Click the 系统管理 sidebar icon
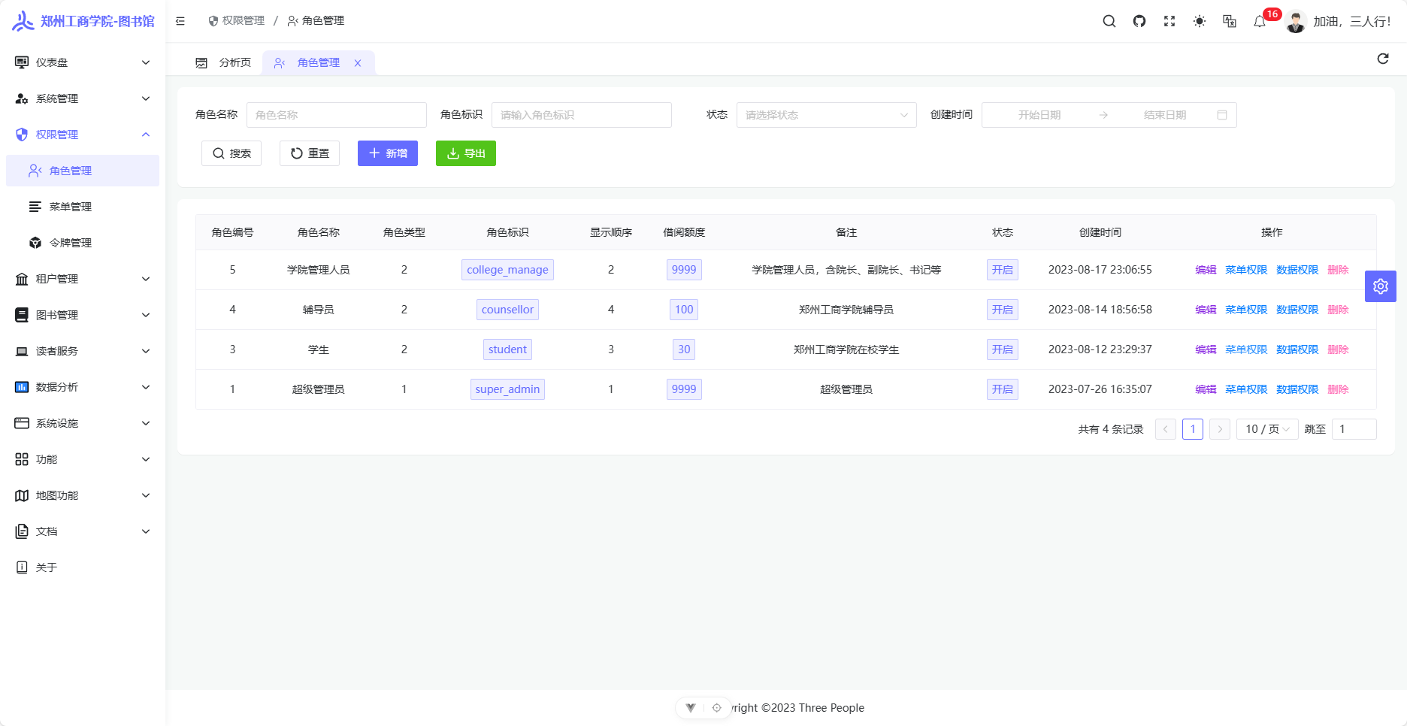The image size is (1407, 726). (22, 98)
